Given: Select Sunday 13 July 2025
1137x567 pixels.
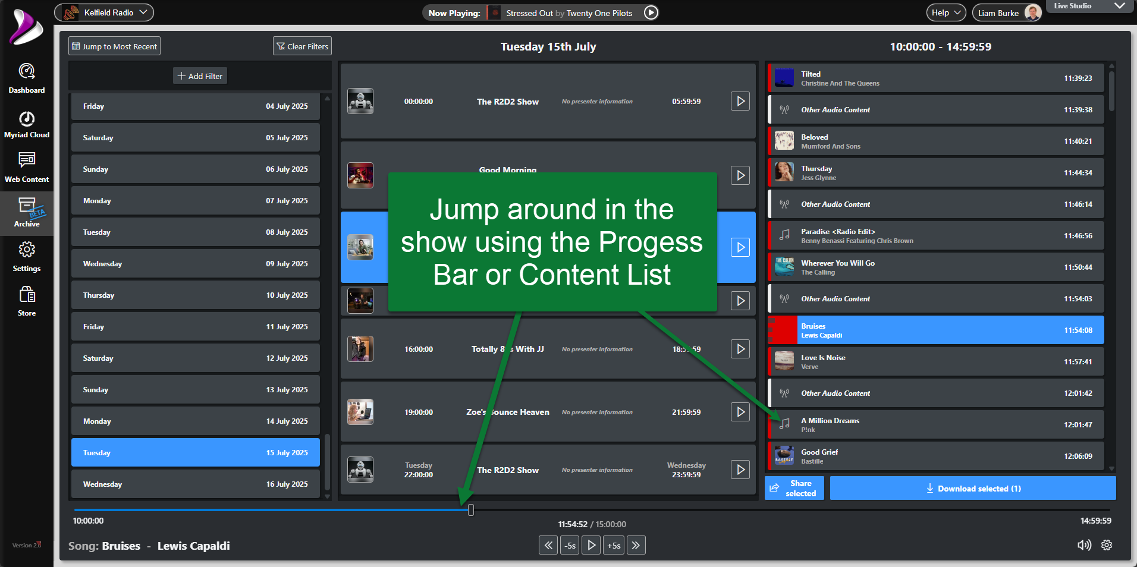Looking at the screenshot, I should tap(196, 390).
